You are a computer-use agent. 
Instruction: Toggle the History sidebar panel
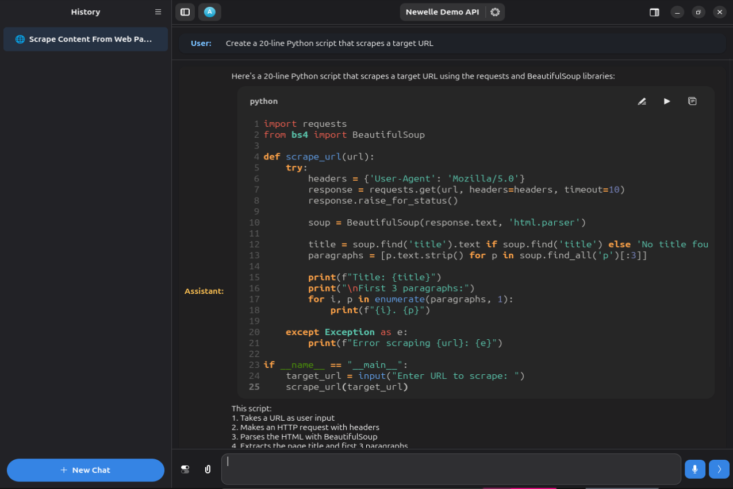click(x=185, y=12)
